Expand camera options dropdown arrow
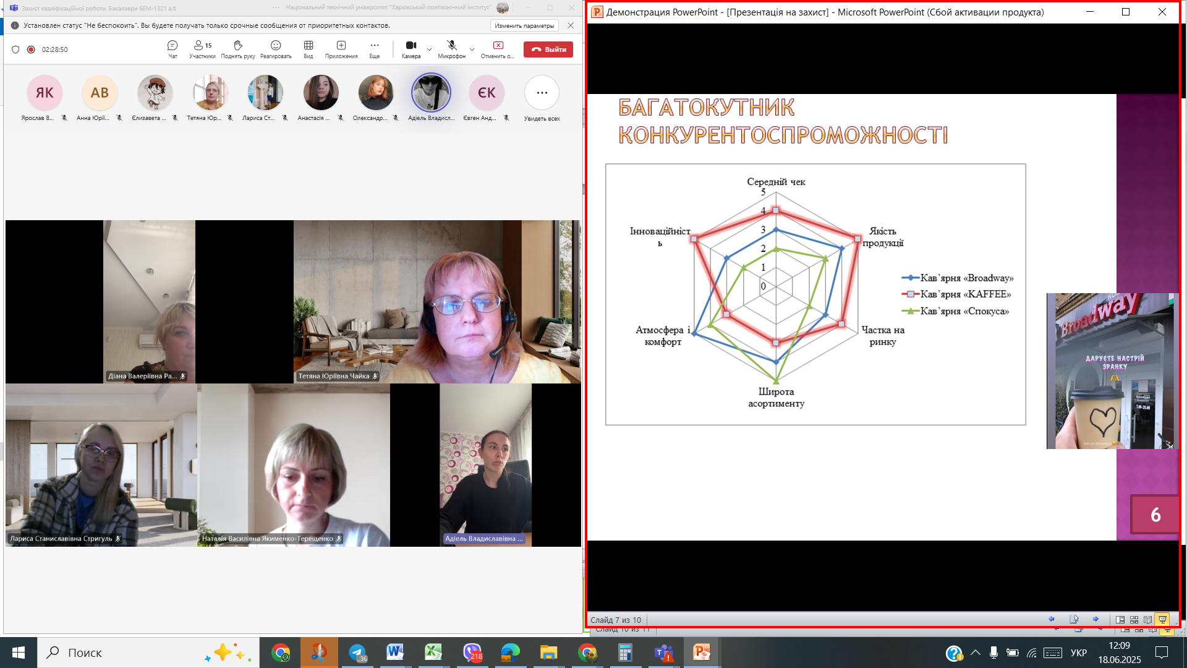This screenshot has height=668, width=1187. pyautogui.click(x=430, y=49)
